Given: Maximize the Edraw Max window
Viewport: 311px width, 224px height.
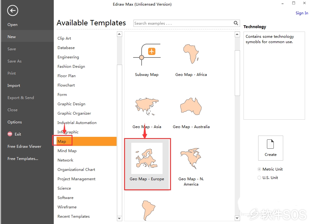Looking at the screenshot, I should point(293,3).
